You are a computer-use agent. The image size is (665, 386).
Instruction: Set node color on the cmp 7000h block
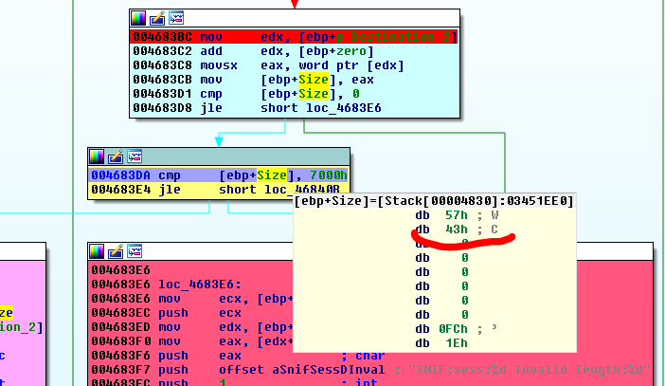coord(98,156)
